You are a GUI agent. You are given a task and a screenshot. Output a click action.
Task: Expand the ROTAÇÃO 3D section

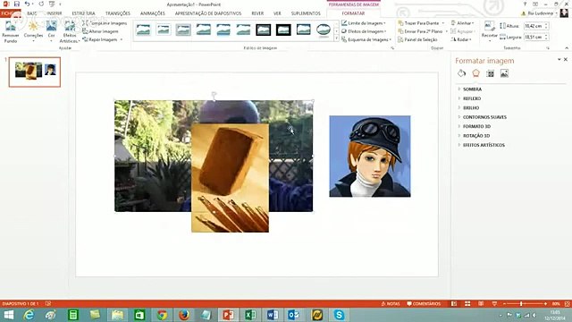pos(476,136)
